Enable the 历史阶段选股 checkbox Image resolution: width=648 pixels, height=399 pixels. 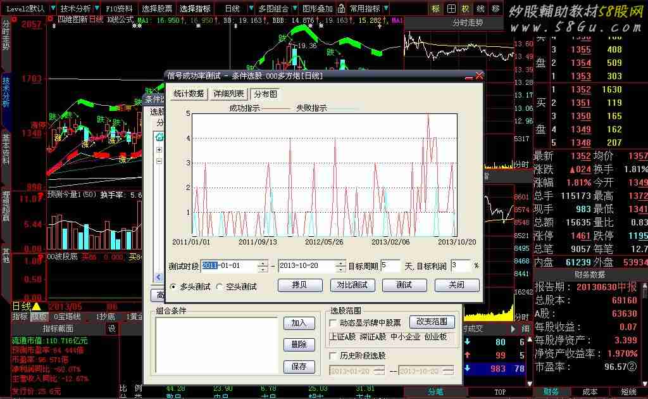click(333, 355)
